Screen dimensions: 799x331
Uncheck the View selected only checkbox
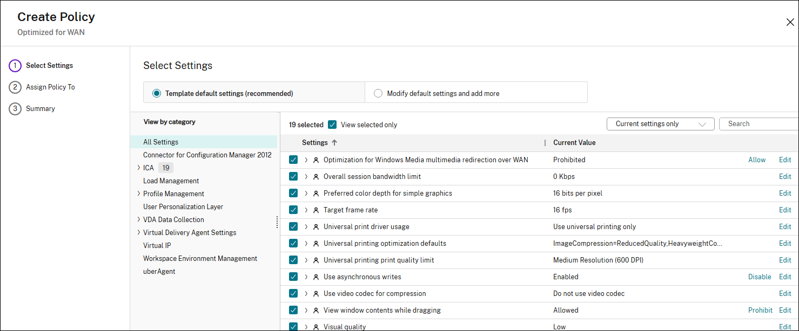pyautogui.click(x=333, y=125)
